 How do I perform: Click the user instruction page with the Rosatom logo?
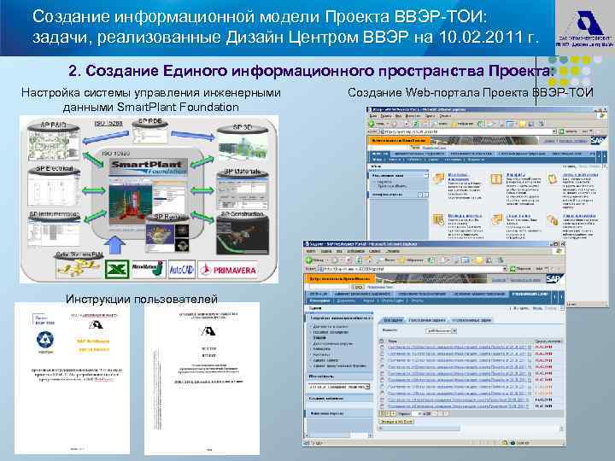pyautogui.click(x=72, y=378)
